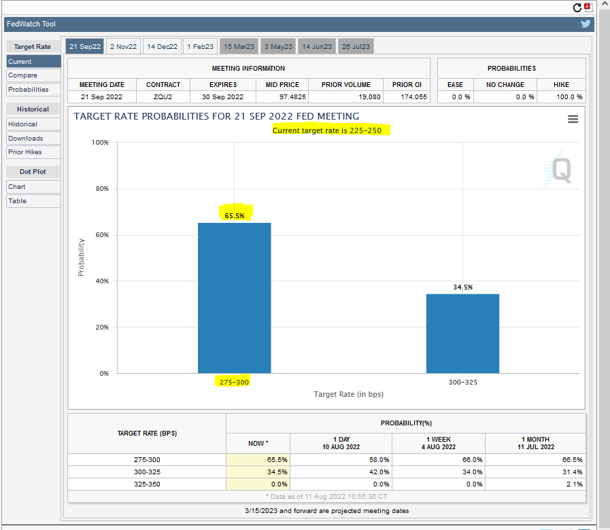
Task: Open the 26 Jul23 meeting tab
Action: coord(356,47)
